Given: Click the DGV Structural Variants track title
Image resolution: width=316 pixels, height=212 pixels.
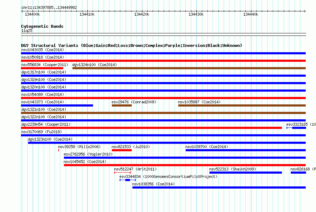Looking at the screenshot, I should click(x=132, y=45).
